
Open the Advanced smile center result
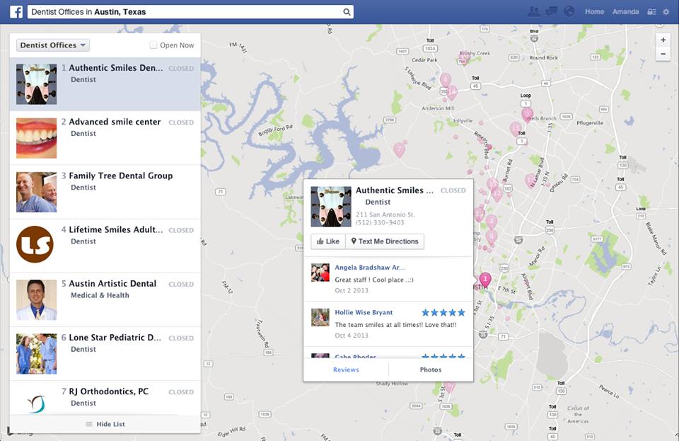coord(105,138)
